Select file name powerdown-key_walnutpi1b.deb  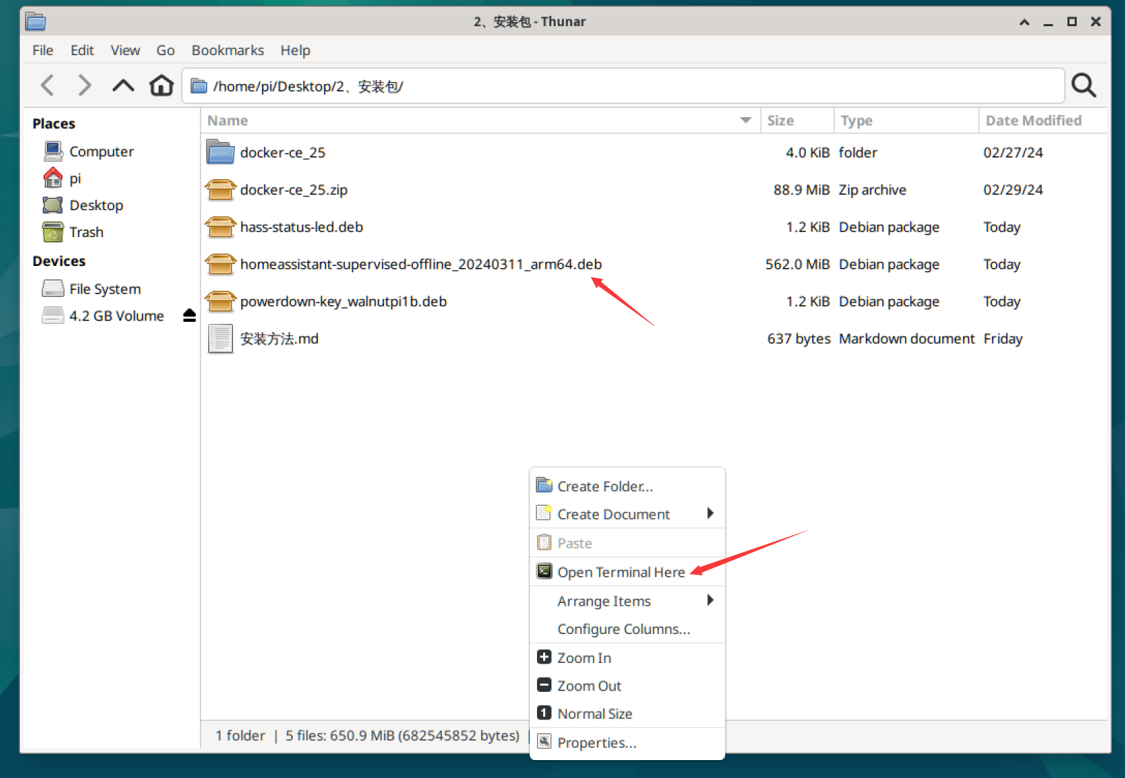pyautogui.click(x=343, y=301)
